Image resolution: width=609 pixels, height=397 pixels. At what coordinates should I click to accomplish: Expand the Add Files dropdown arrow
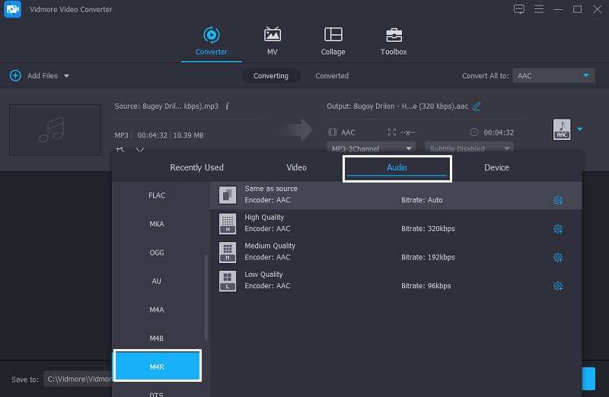click(66, 76)
